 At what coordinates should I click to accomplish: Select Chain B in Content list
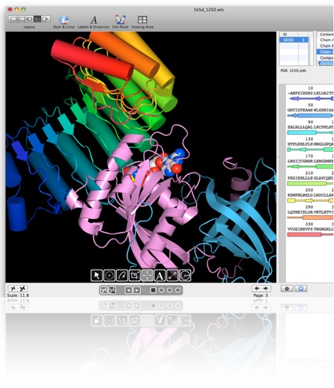tap(325, 46)
